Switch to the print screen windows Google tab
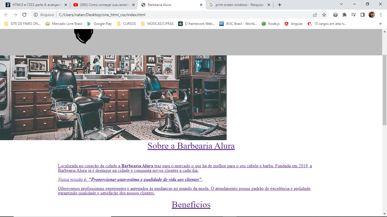This screenshot has width=387, height=217. pos(239,5)
